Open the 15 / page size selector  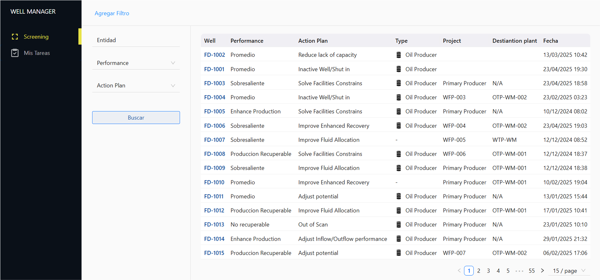tap(569, 271)
